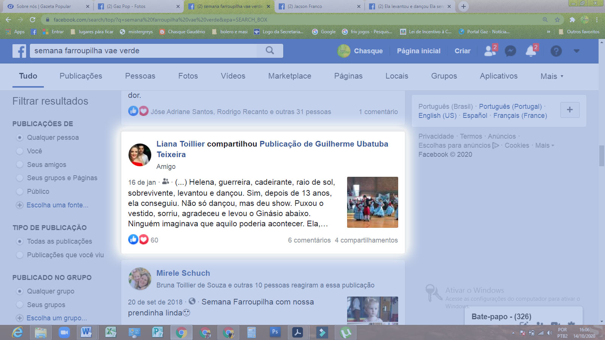Select the Você radio option
The width and height of the screenshot is (605, 340).
click(20, 151)
